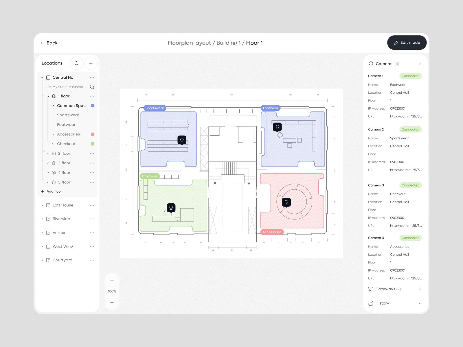Screen dimensions: 463x347
Task: Select the Sportswear tree item
Action: point(68,115)
